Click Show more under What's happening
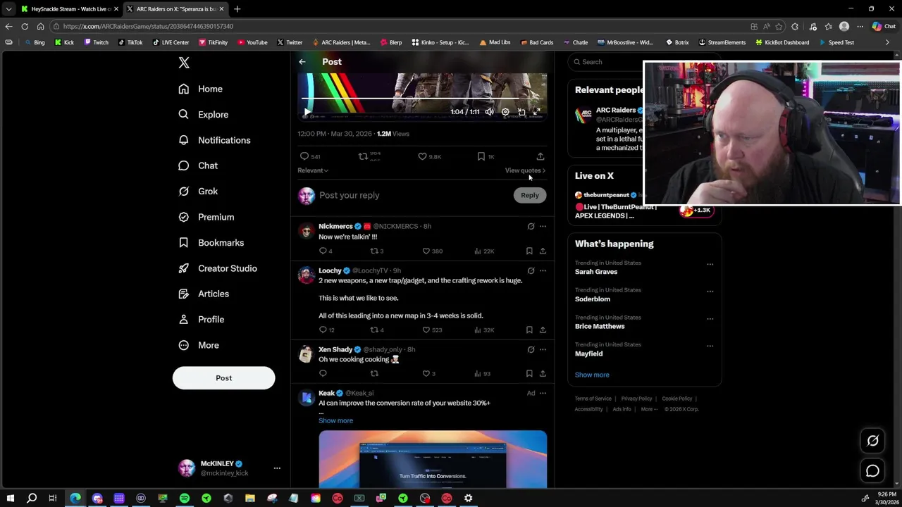The width and height of the screenshot is (902, 507). (592, 375)
